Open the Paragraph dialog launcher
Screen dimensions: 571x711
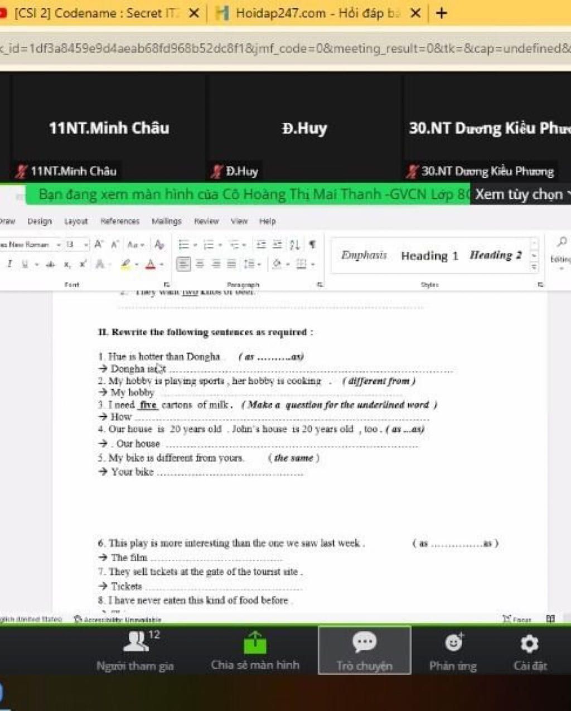[320, 284]
